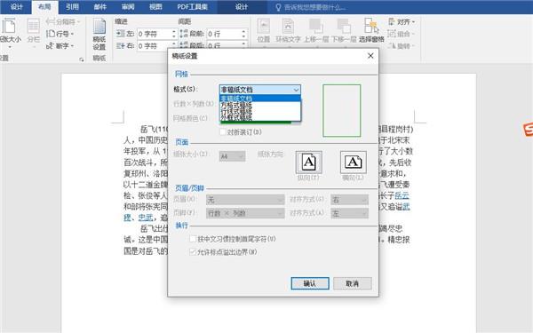Click the 上移一层 bring forward icon
The image size is (533, 333).
point(315,31)
